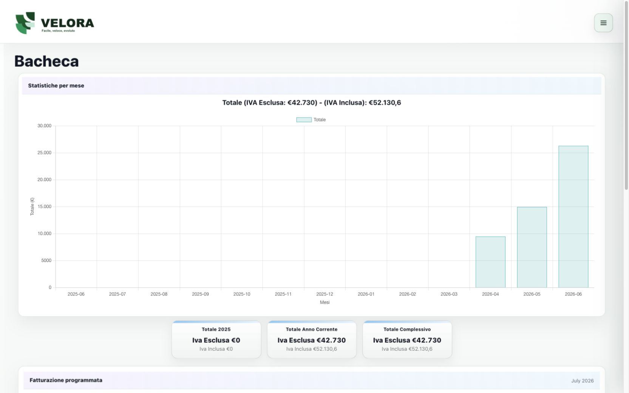The image size is (629, 393).
Task: Click the 2026-04 bar in chart
Action: pos(490,262)
